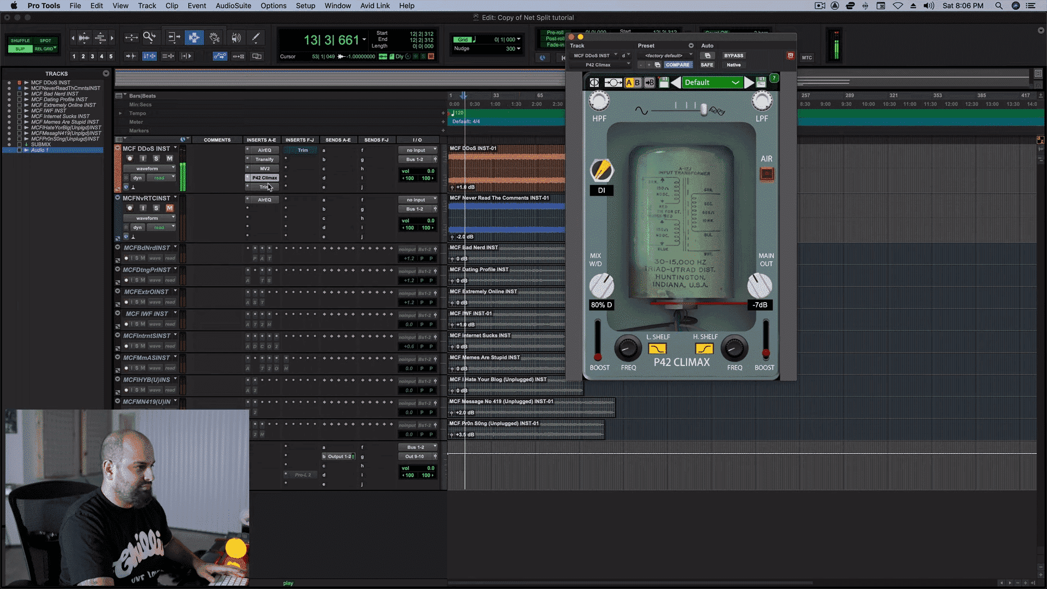Viewport: 1047px width, 589px height.
Task: Click the Layered Editing icon
Action: click(257, 56)
